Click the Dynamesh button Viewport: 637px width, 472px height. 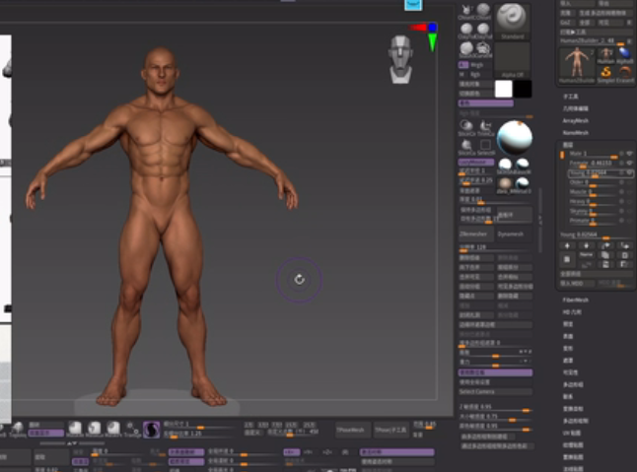click(514, 234)
